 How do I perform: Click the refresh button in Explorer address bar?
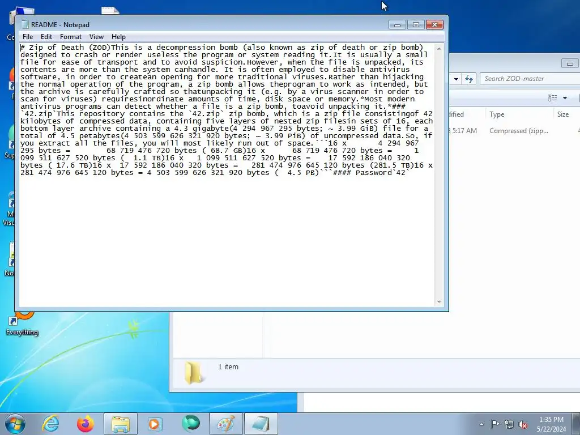coord(469,79)
